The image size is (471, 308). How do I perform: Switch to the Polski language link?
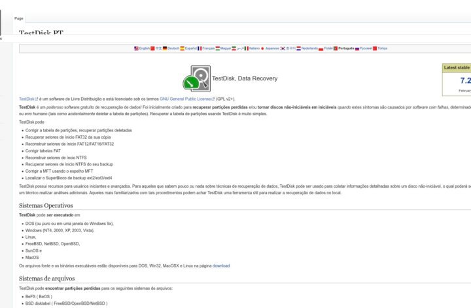point(328,48)
